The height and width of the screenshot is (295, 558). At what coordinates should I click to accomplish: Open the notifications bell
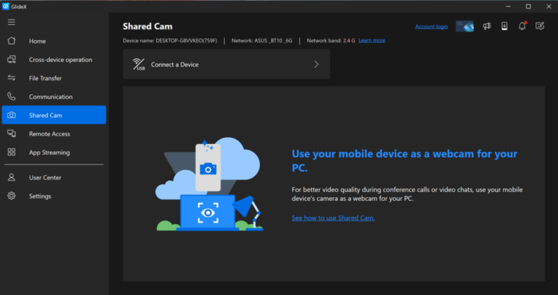(522, 26)
